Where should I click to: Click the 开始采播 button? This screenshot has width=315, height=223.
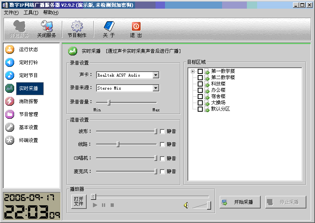point(241,202)
